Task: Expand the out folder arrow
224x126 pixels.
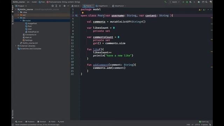Action: 18,15
